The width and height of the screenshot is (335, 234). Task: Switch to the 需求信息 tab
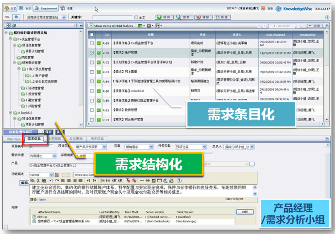pyautogui.click(x=34, y=139)
